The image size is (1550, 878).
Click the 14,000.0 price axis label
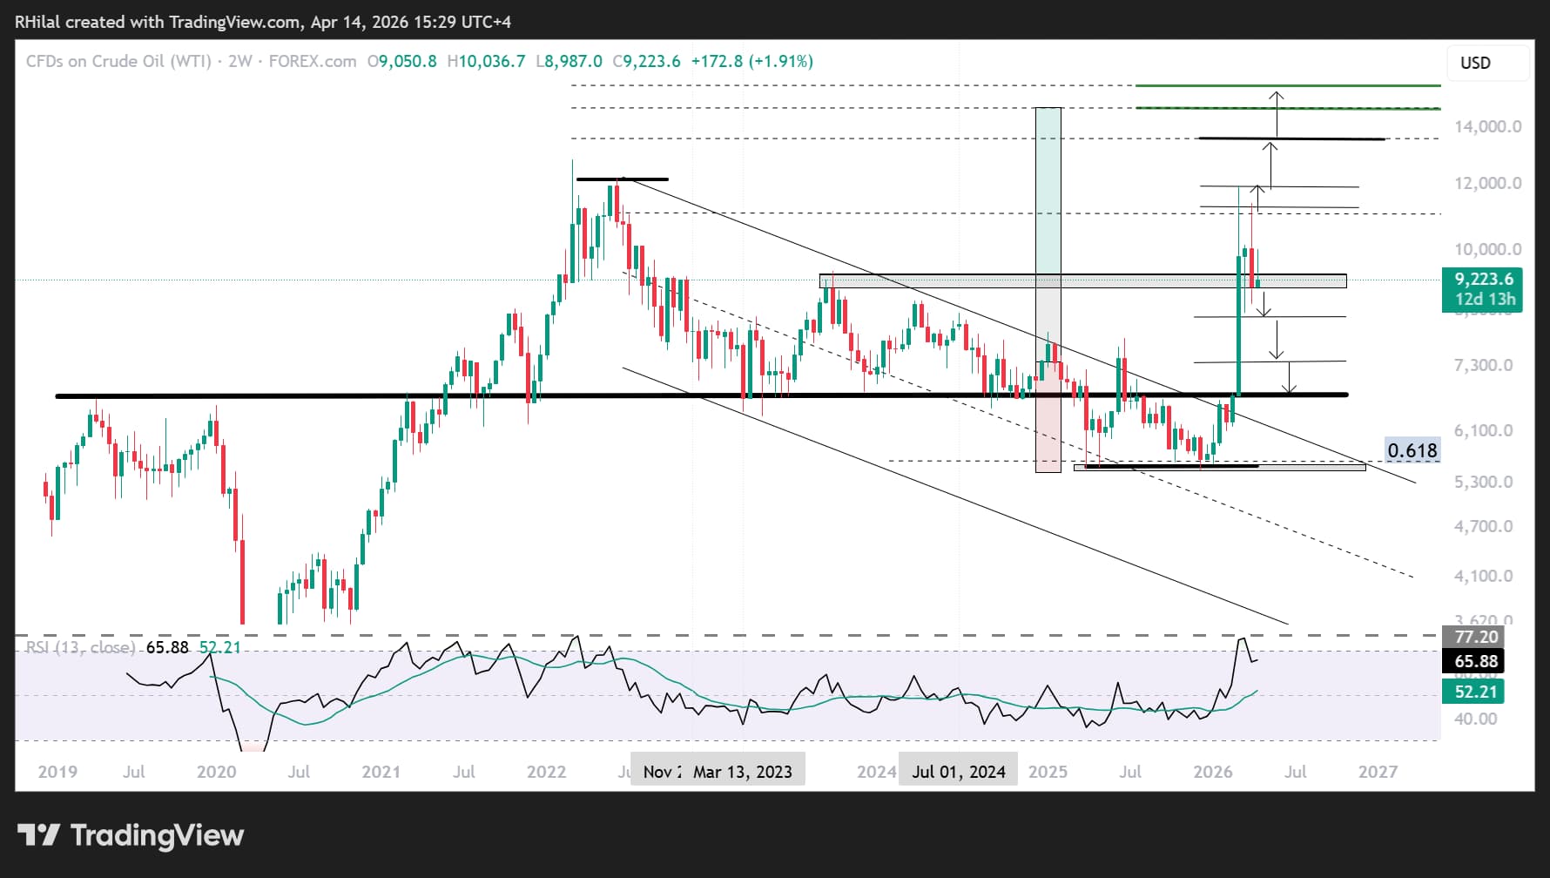coord(1488,126)
